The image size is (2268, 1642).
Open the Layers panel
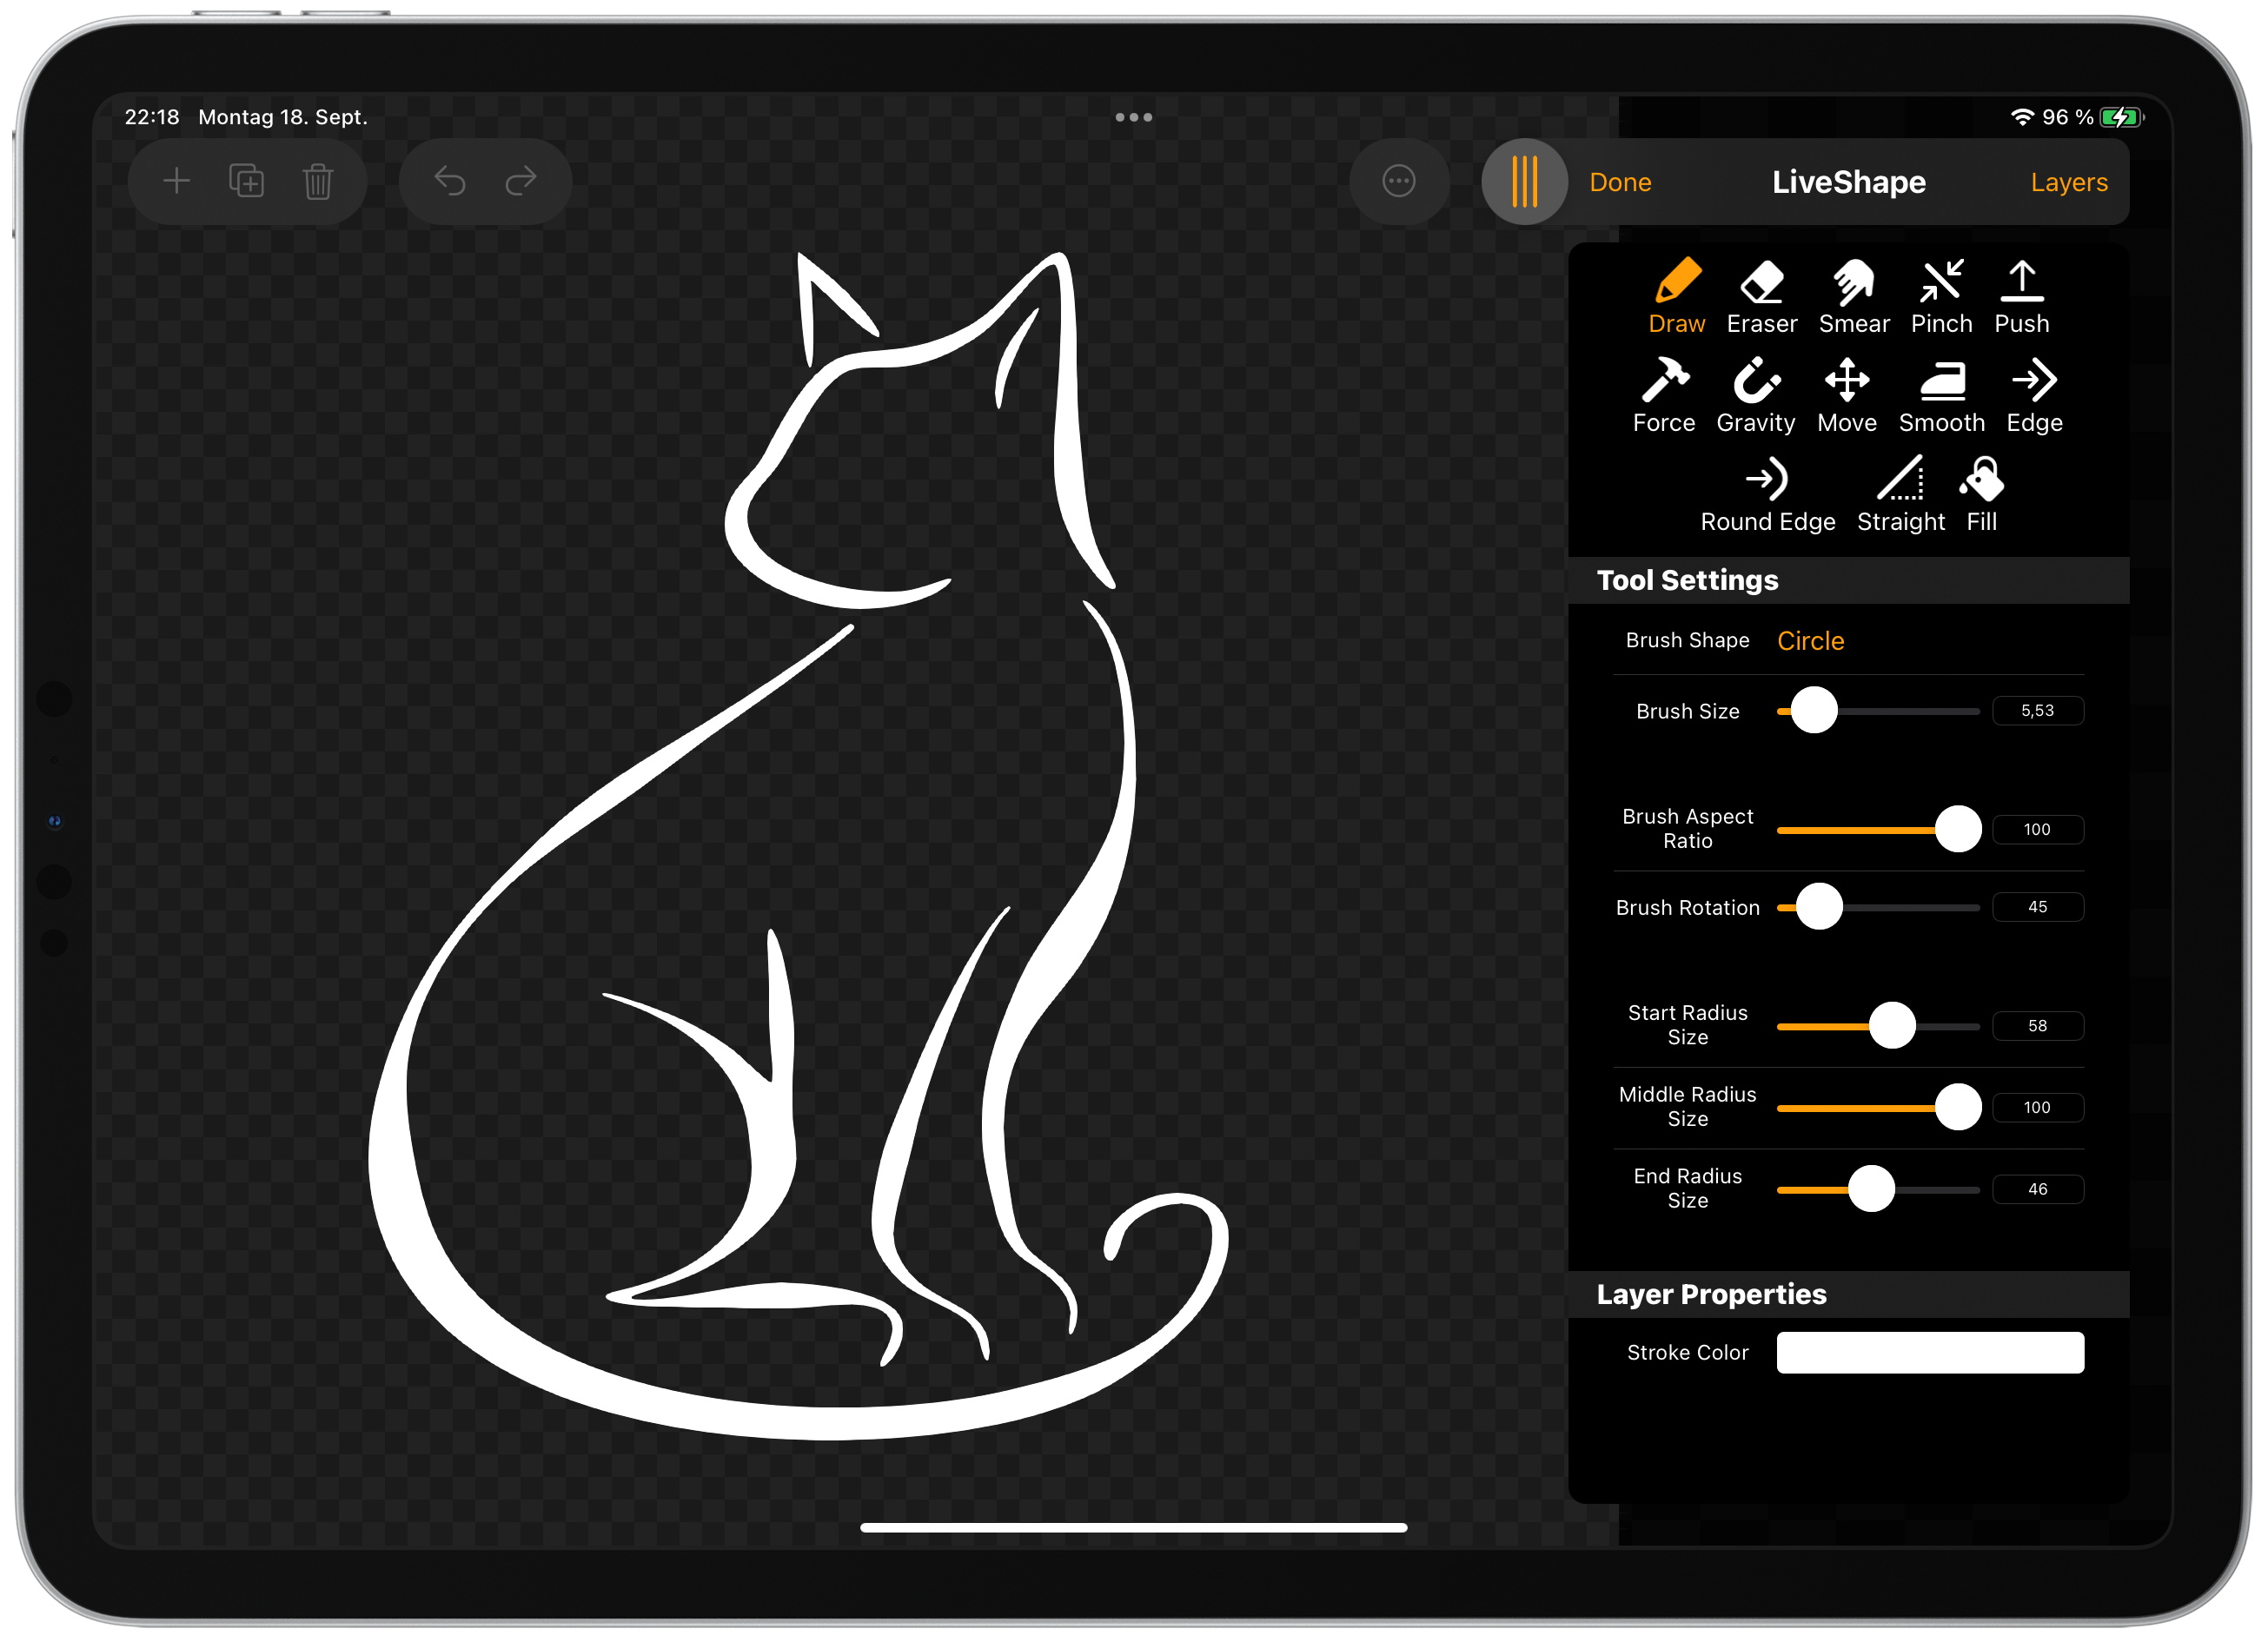[2068, 182]
